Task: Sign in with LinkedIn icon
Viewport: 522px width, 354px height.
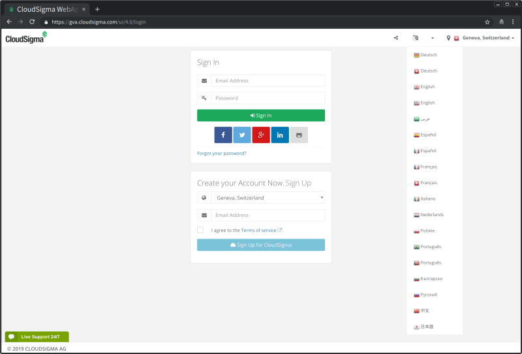Action: [x=280, y=135]
